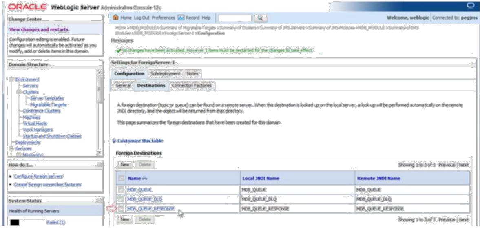This screenshot has height=234, width=480.
Task: Open Servers in Domain Structure
Action: (x=30, y=86)
